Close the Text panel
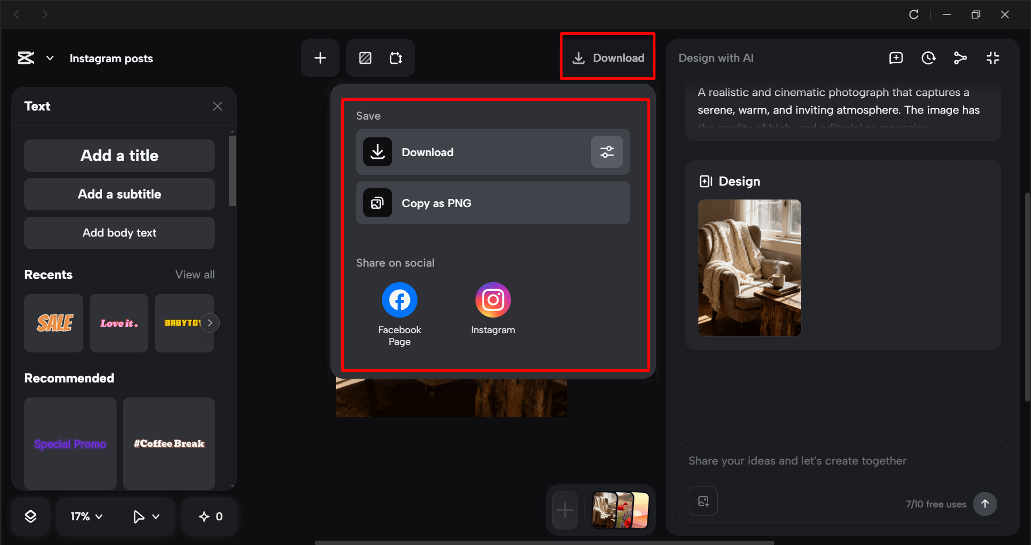This screenshot has height=545, width=1031. (218, 106)
